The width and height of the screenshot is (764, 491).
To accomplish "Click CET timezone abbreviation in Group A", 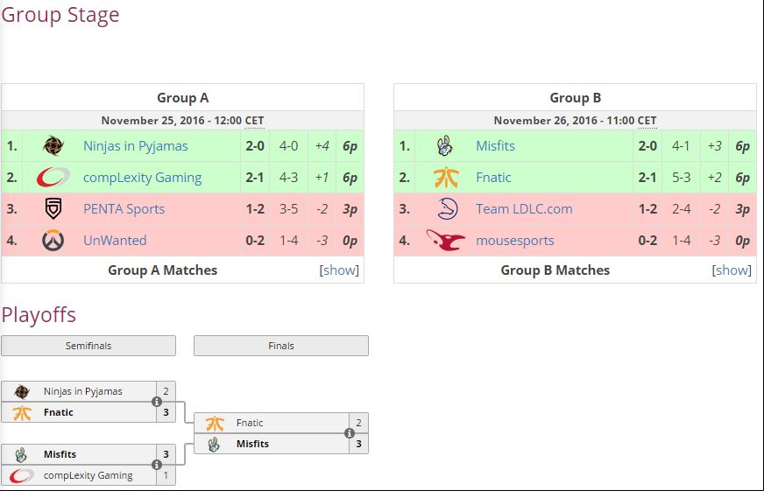I will point(254,121).
